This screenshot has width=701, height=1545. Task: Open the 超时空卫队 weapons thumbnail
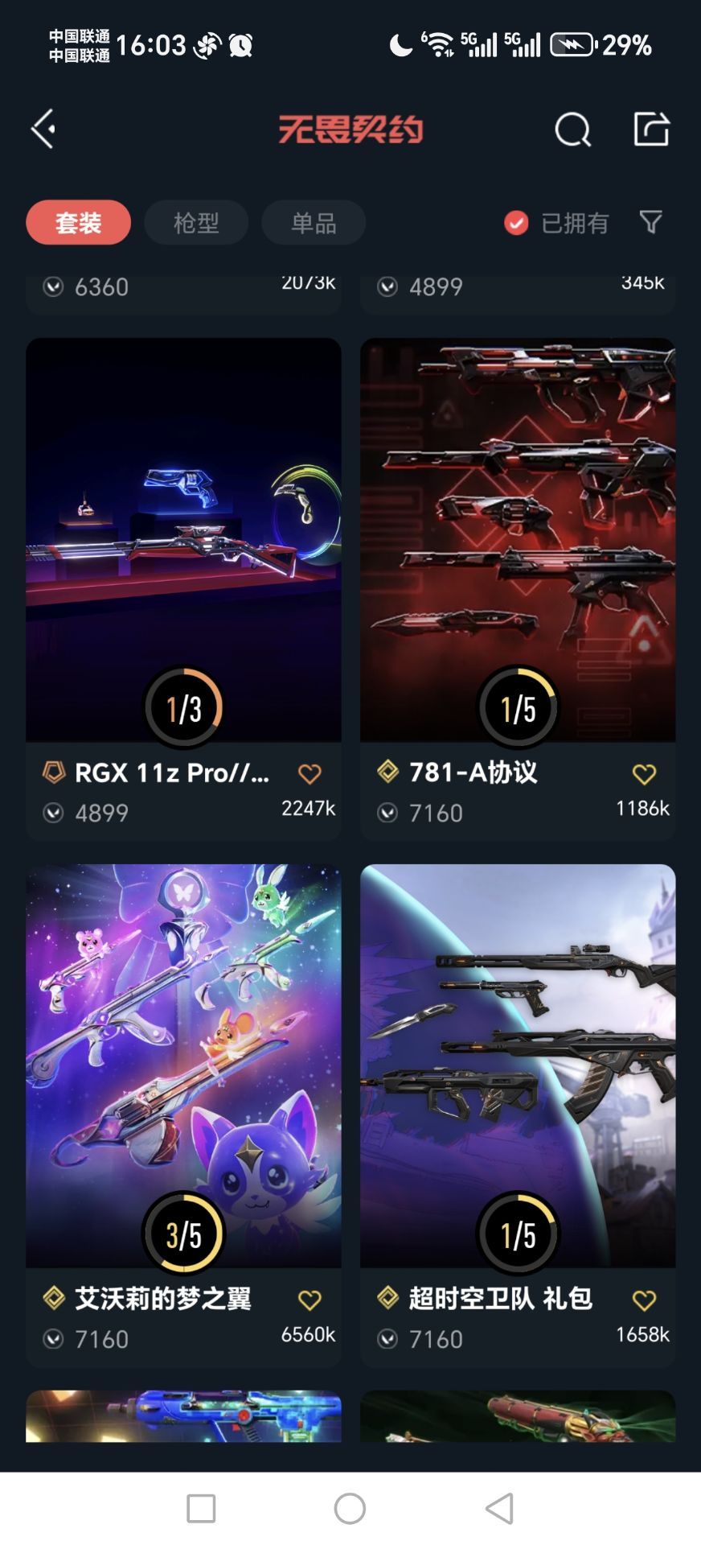tap(518, 1066)
